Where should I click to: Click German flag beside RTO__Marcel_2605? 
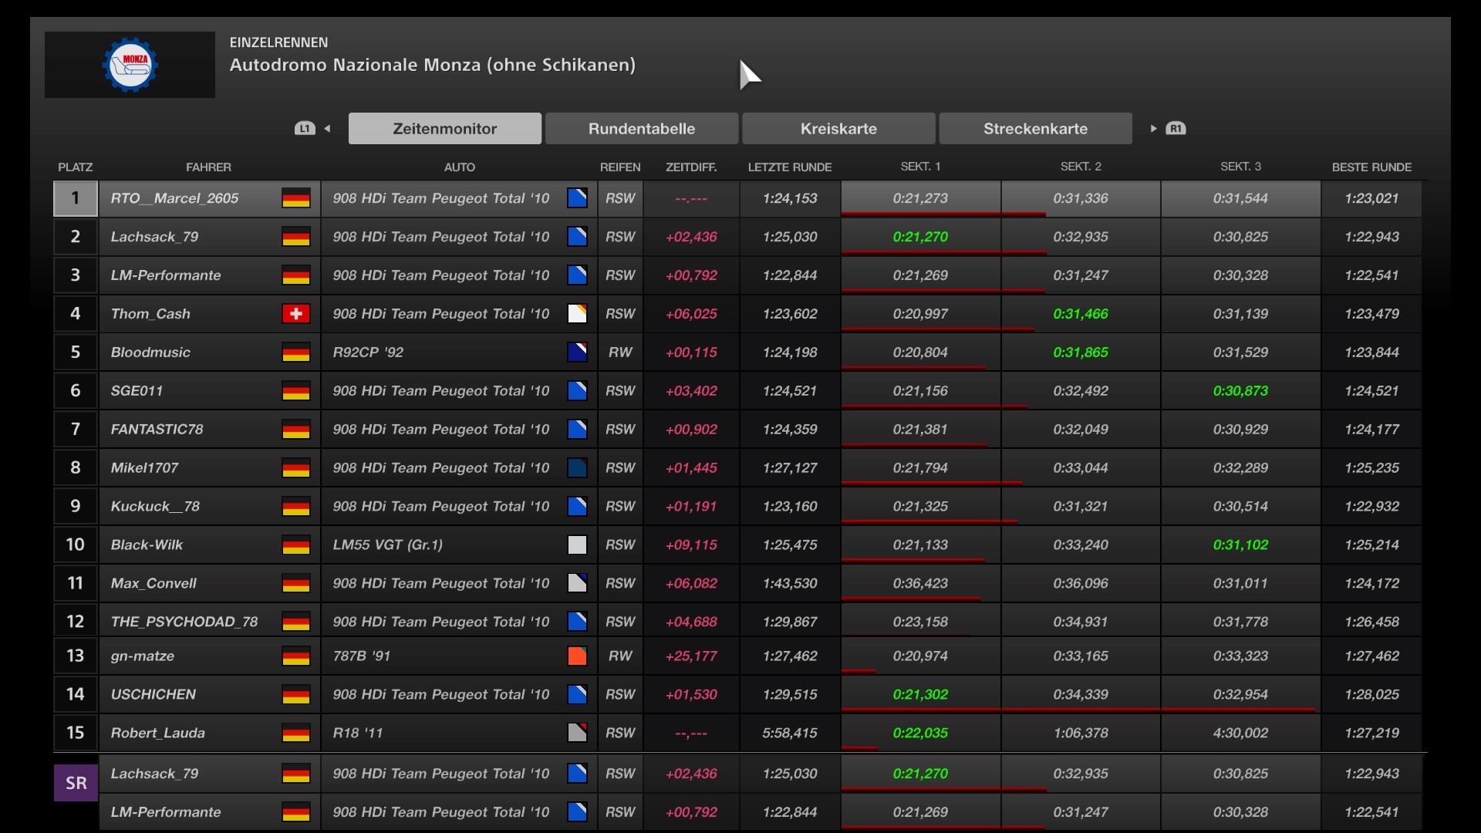[295, 198]
